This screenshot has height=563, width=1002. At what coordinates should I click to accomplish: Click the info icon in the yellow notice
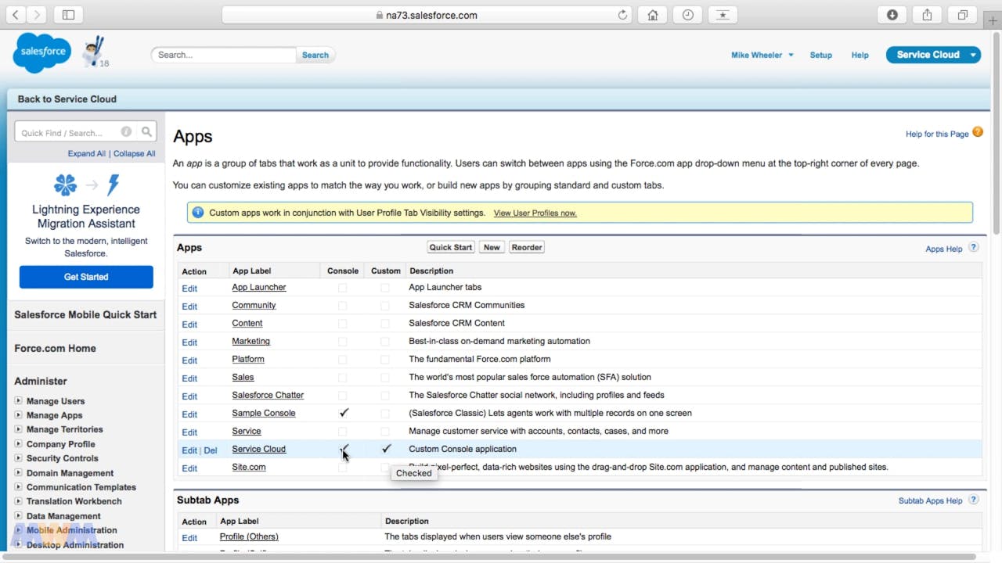pyautogui.click(x=198, y=213)
